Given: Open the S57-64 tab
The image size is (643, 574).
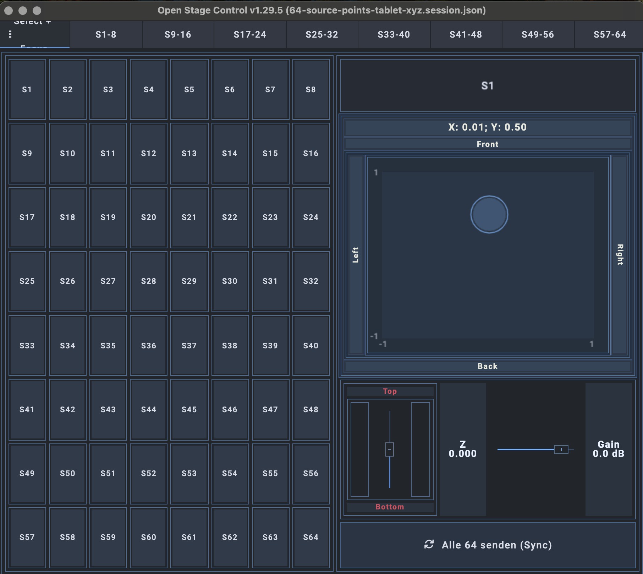Looking at the screenshot, I should pyautogui.click(x=609, y=34).
